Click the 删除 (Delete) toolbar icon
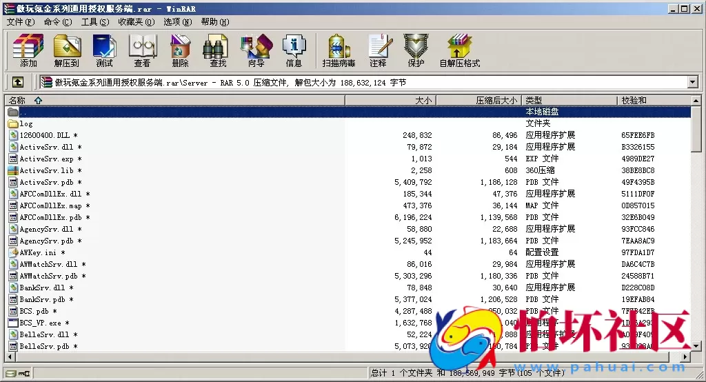This screenshot has width=706, height=382. (x=180, y=50)
